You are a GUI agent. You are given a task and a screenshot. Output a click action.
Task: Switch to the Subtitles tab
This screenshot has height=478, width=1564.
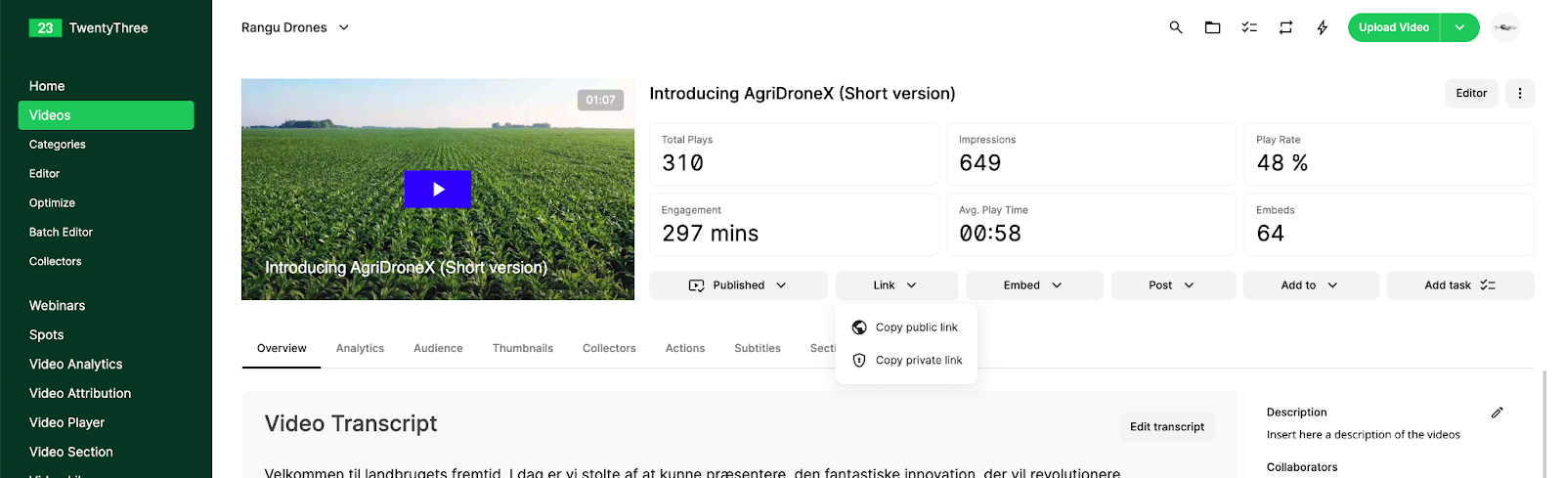pyautogui.click(x=758, y=349)
